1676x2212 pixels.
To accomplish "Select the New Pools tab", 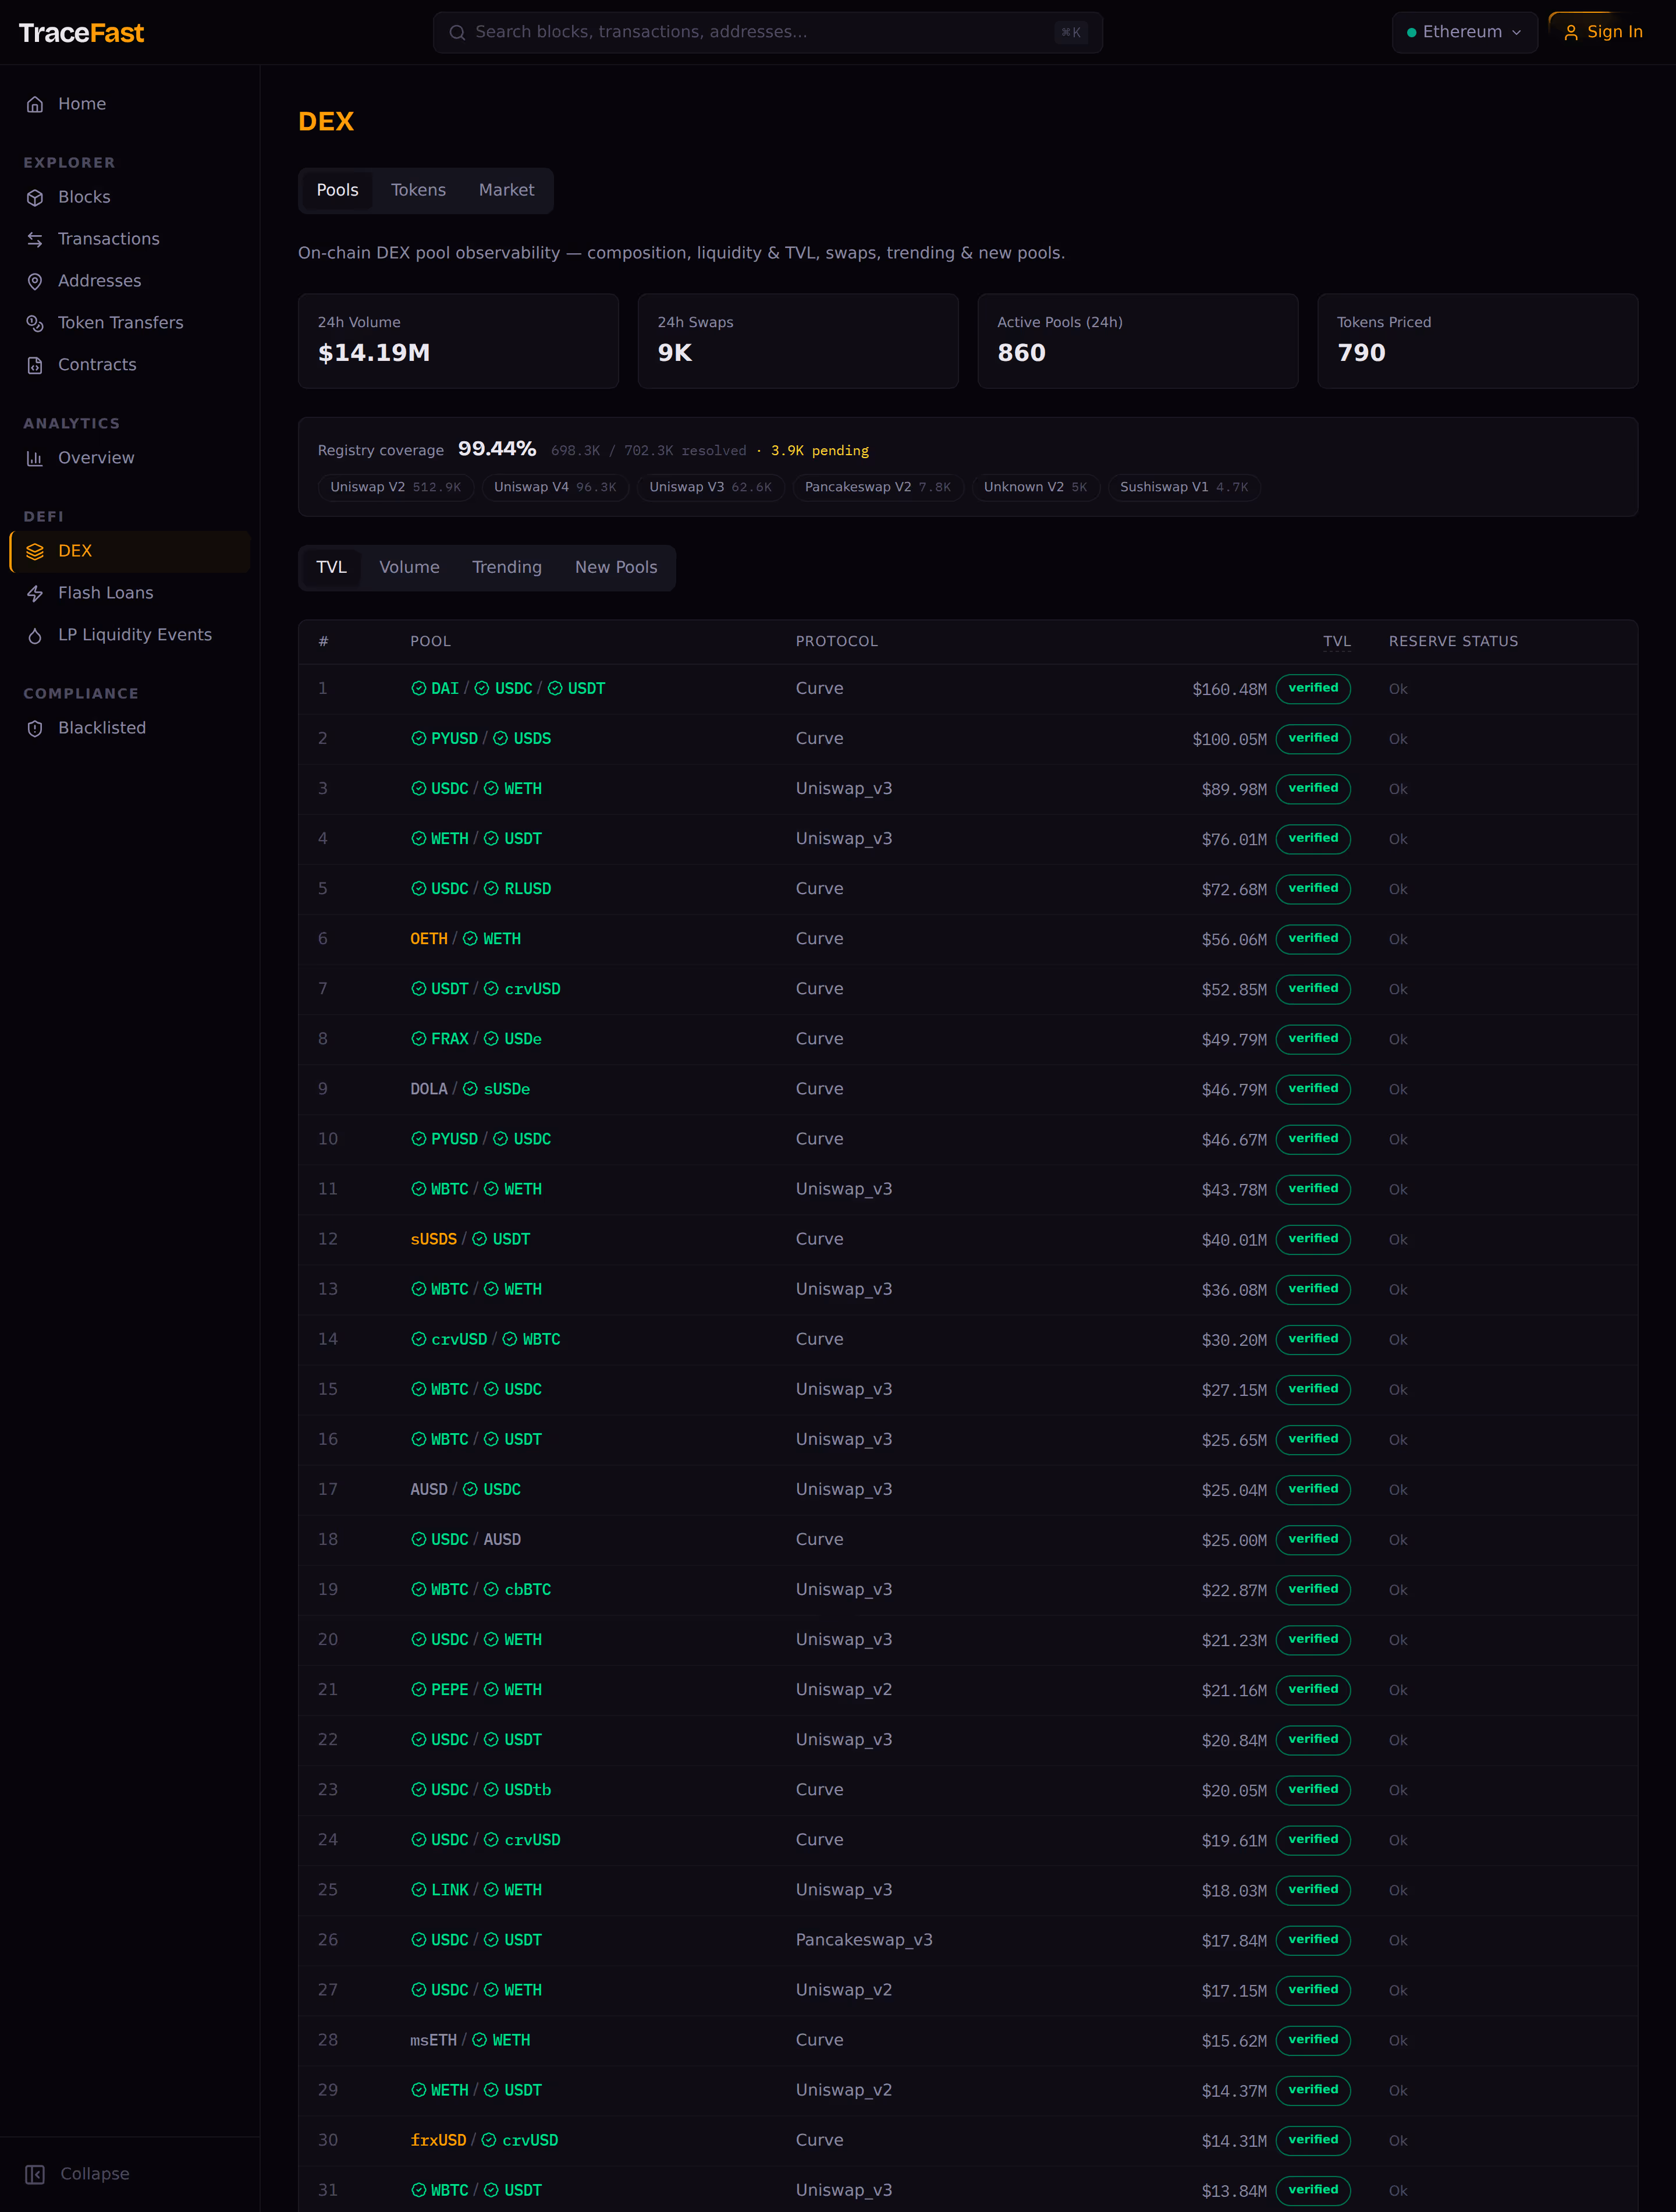I will click(x=616, y=568).
